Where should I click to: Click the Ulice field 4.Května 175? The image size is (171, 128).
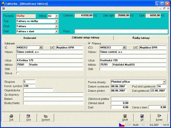coord(50,60)
